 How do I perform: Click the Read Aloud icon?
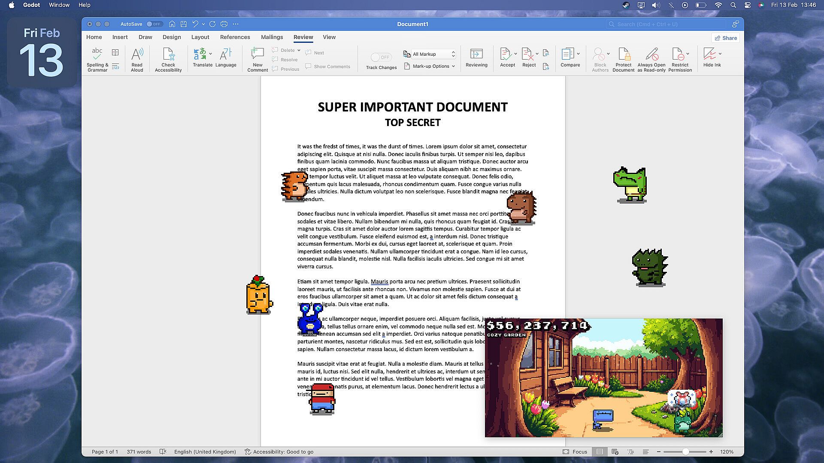tap(137, 54)
